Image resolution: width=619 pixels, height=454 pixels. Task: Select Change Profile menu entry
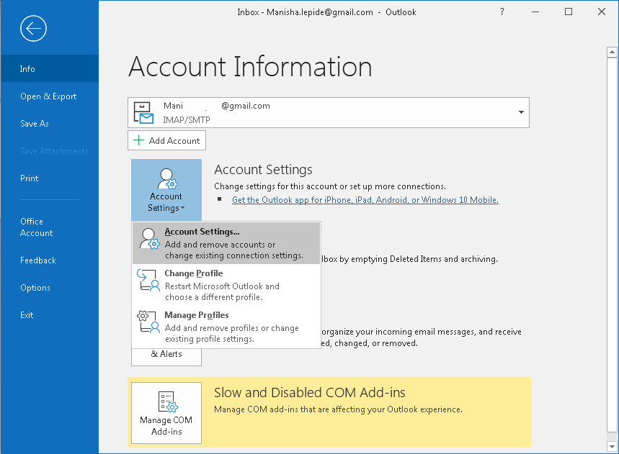(x=226, y=285)
